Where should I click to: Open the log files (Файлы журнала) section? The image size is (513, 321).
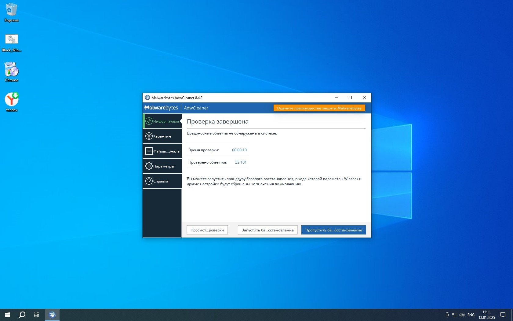point(162,151)
